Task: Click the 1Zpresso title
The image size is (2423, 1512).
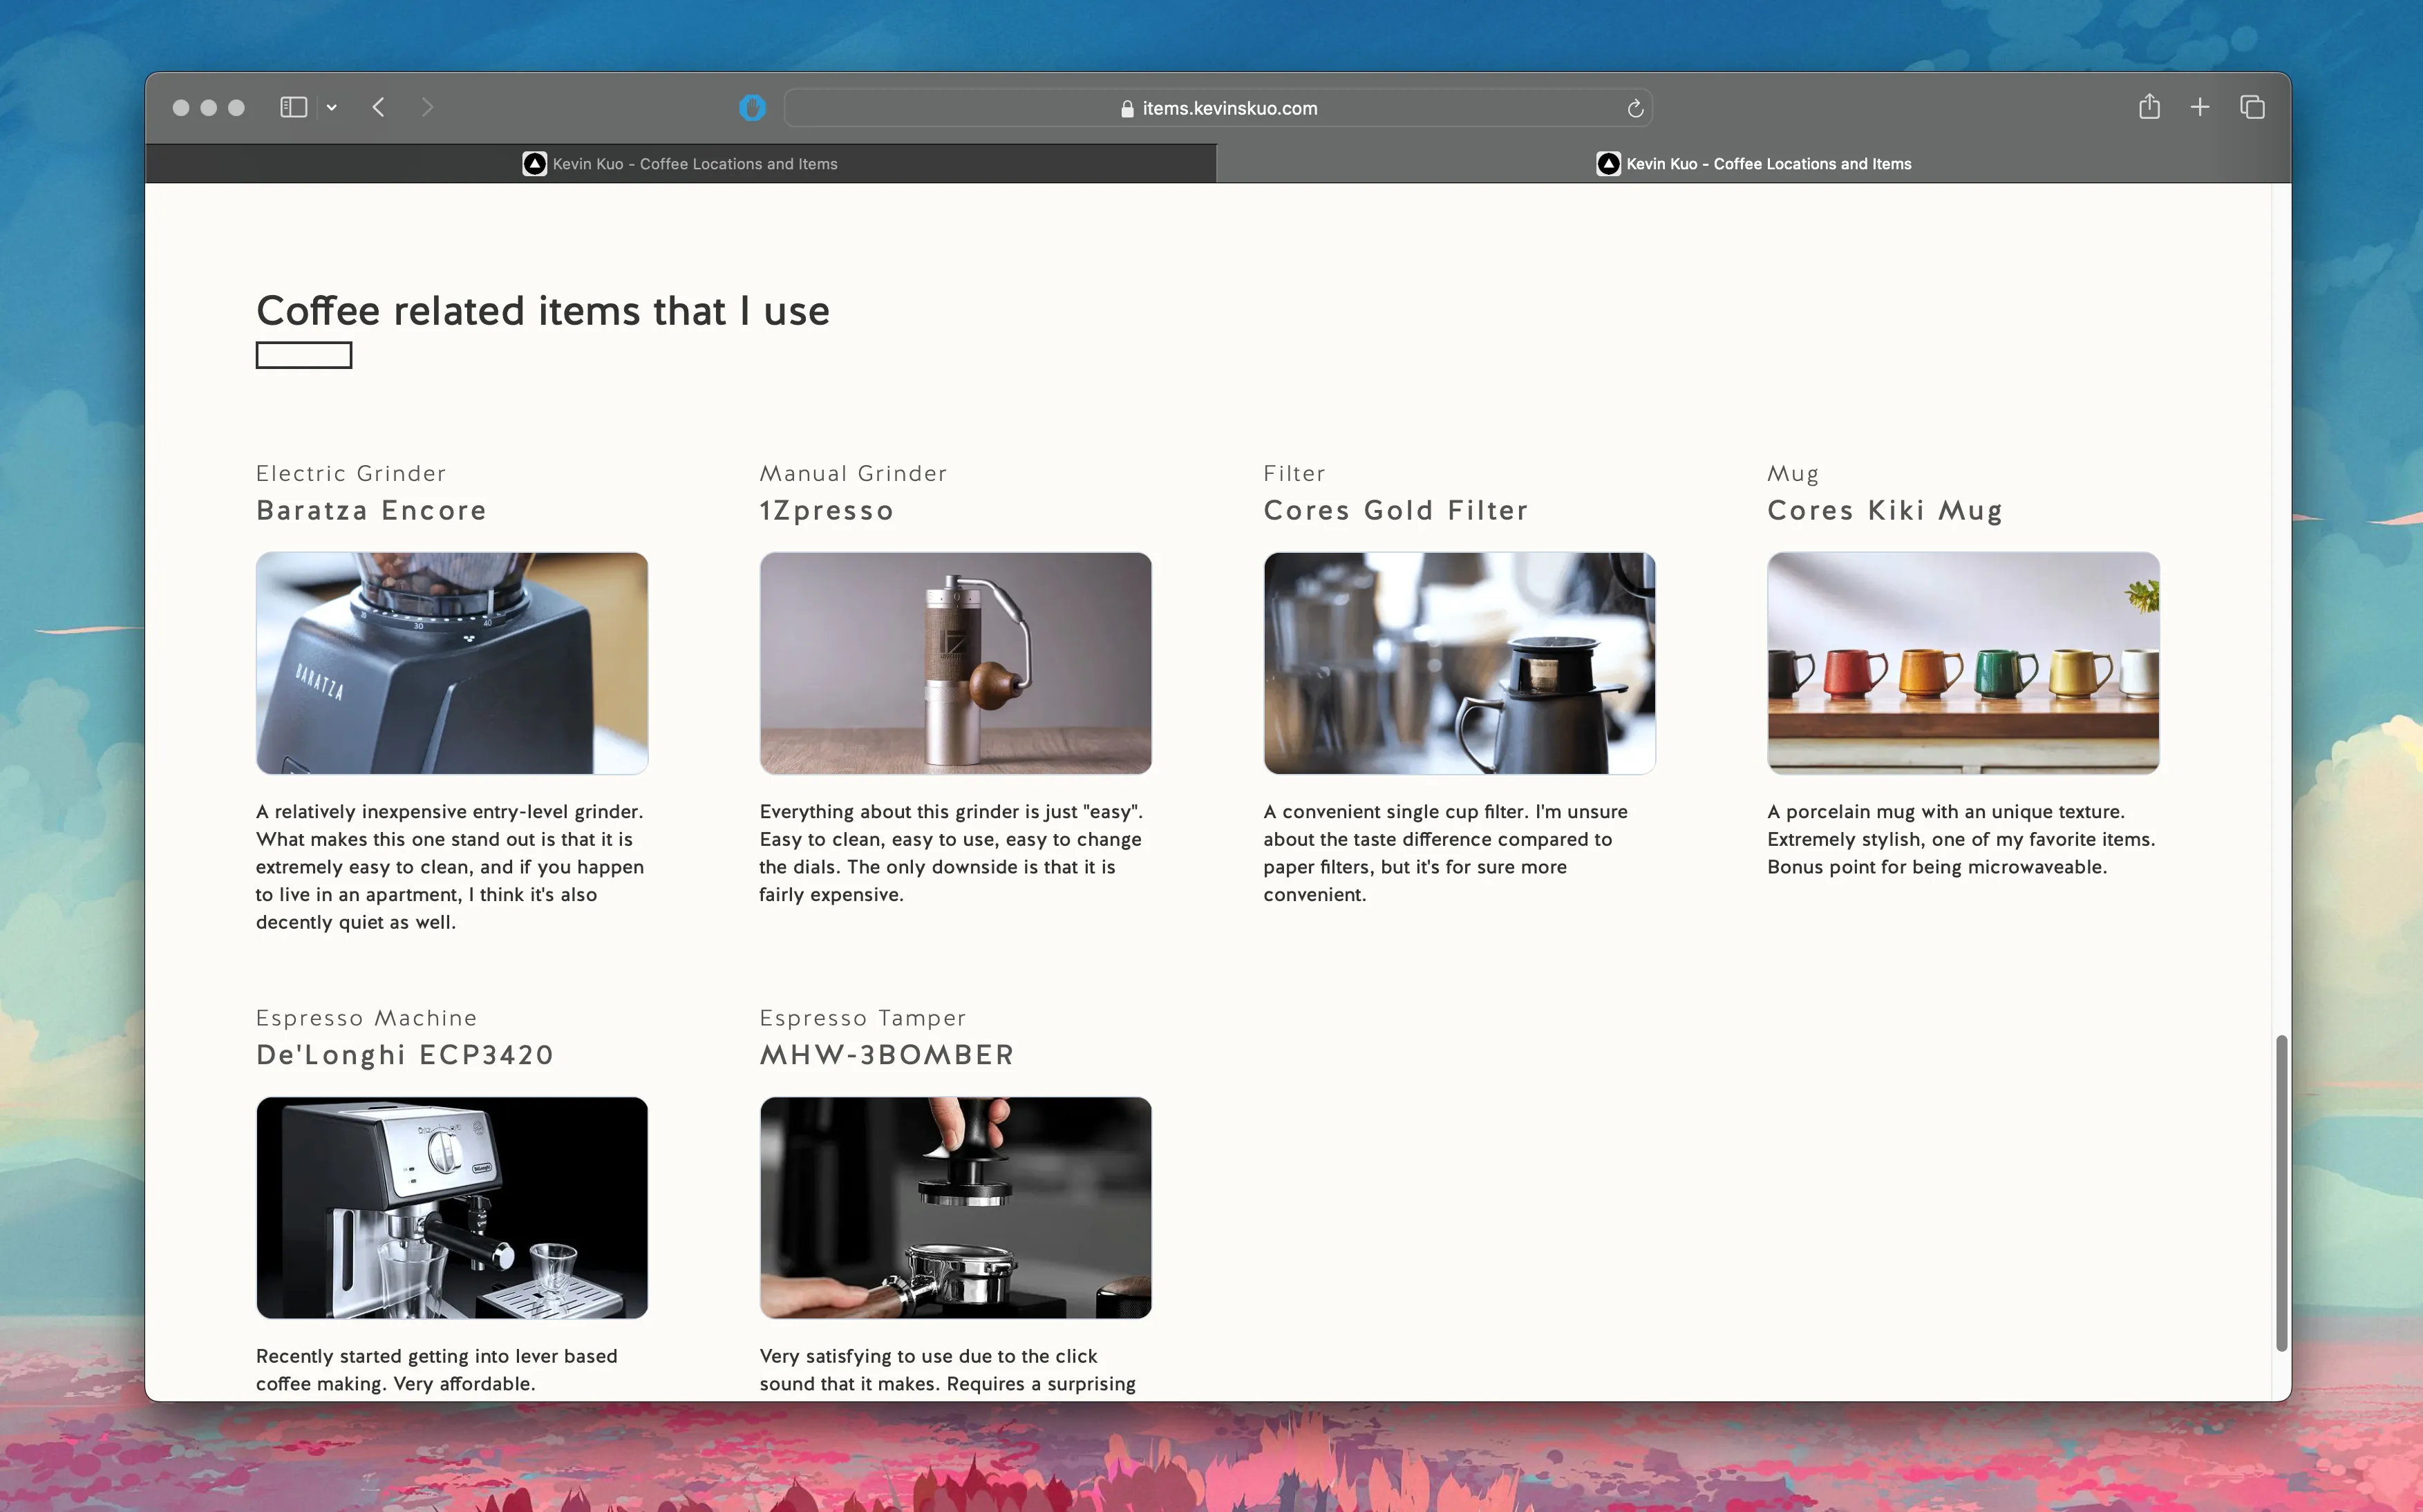Action: [826, 511]
